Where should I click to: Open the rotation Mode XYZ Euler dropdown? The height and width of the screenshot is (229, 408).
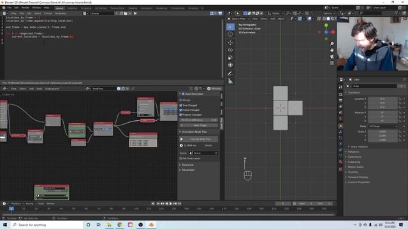[x=382, y=126]
